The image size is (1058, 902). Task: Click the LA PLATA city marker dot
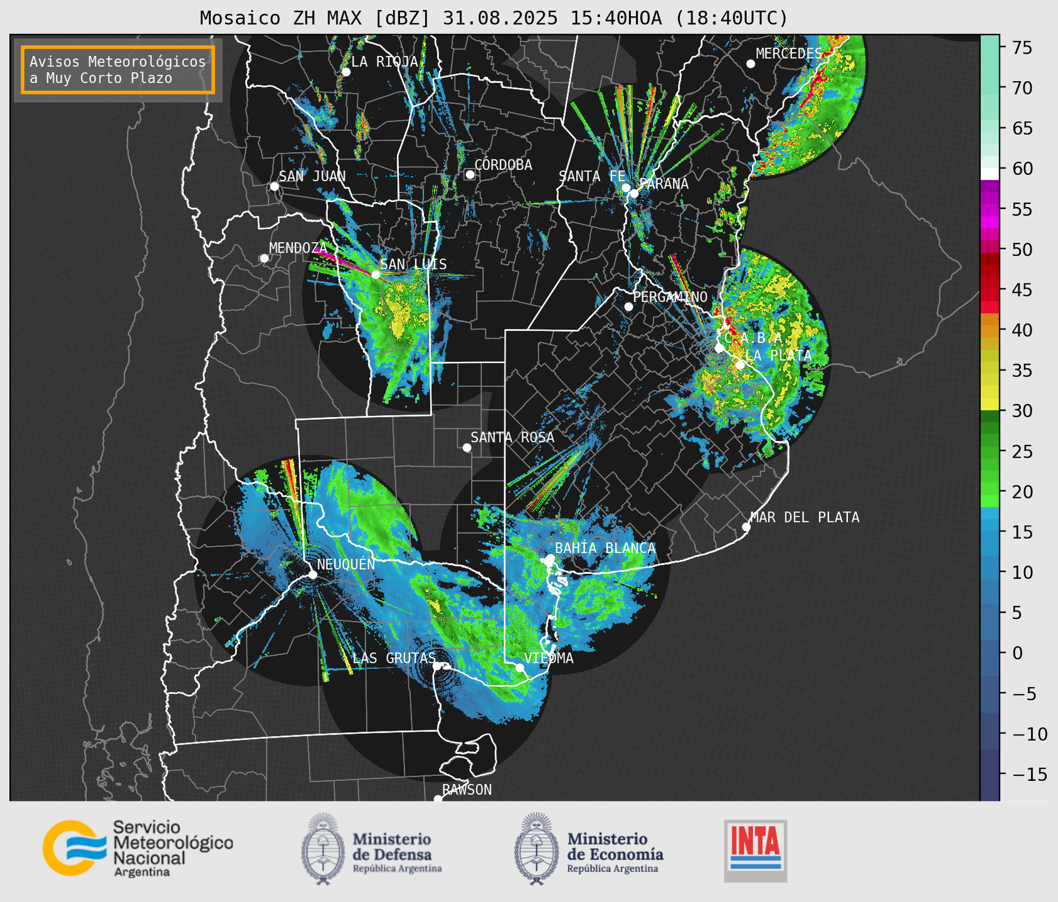tap(740, 365)
